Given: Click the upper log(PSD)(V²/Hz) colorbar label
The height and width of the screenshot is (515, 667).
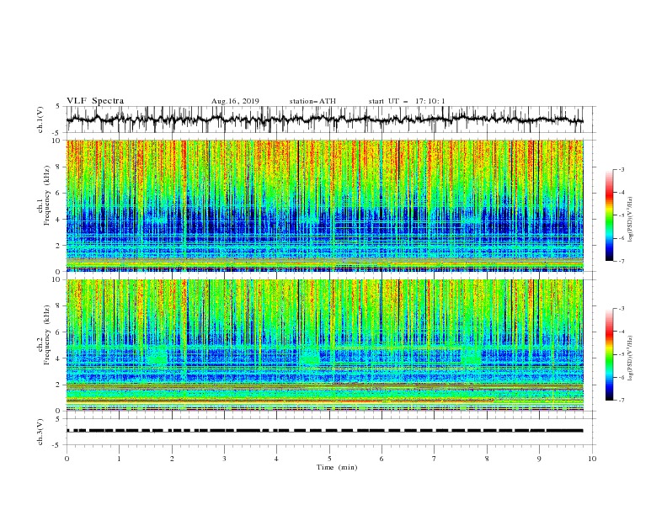Looking at the screenshot, I should [631, 220].
